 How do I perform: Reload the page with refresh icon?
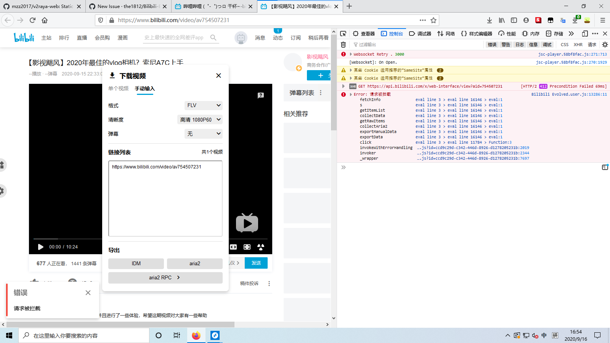[32, 20]
